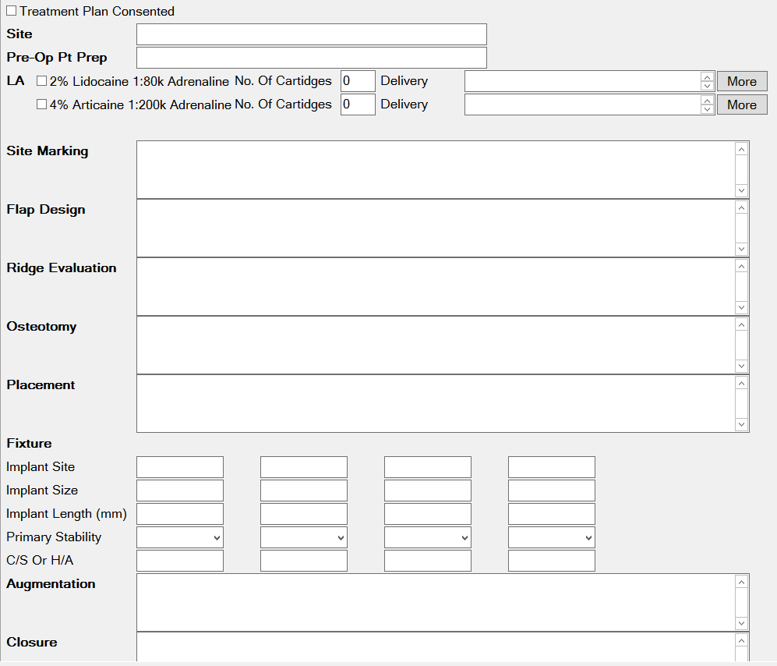This screenshot has width=777, height=666.
Task: Enable 4% Articaine 1:200k Adrenaline option
Action: pyautogui.click(x=42, y=105)
